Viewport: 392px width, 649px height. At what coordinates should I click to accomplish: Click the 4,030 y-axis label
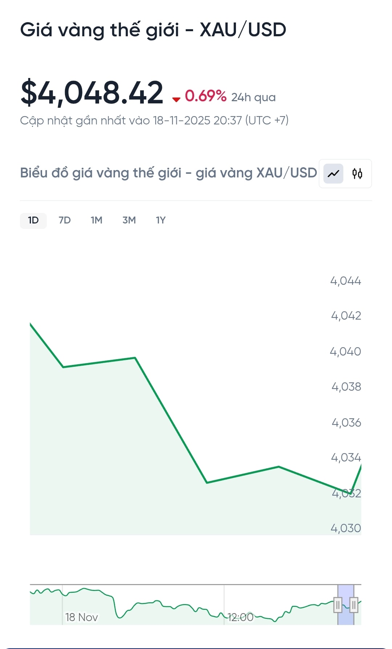(x=346, y=528)
